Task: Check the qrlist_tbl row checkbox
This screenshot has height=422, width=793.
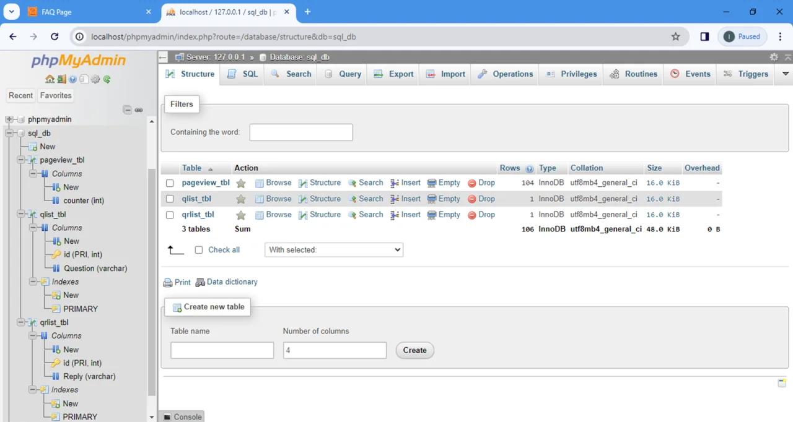Action: (x=170, y=215)
